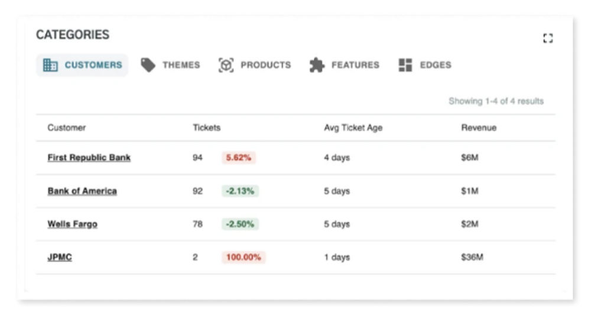Click Wells Fargo's 5 days value
Image resolution: width=591 pixels, height=319 pixels.
(337, 224)
